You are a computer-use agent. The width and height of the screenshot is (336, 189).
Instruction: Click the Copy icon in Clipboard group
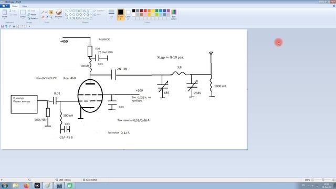(x=10, y=15)
